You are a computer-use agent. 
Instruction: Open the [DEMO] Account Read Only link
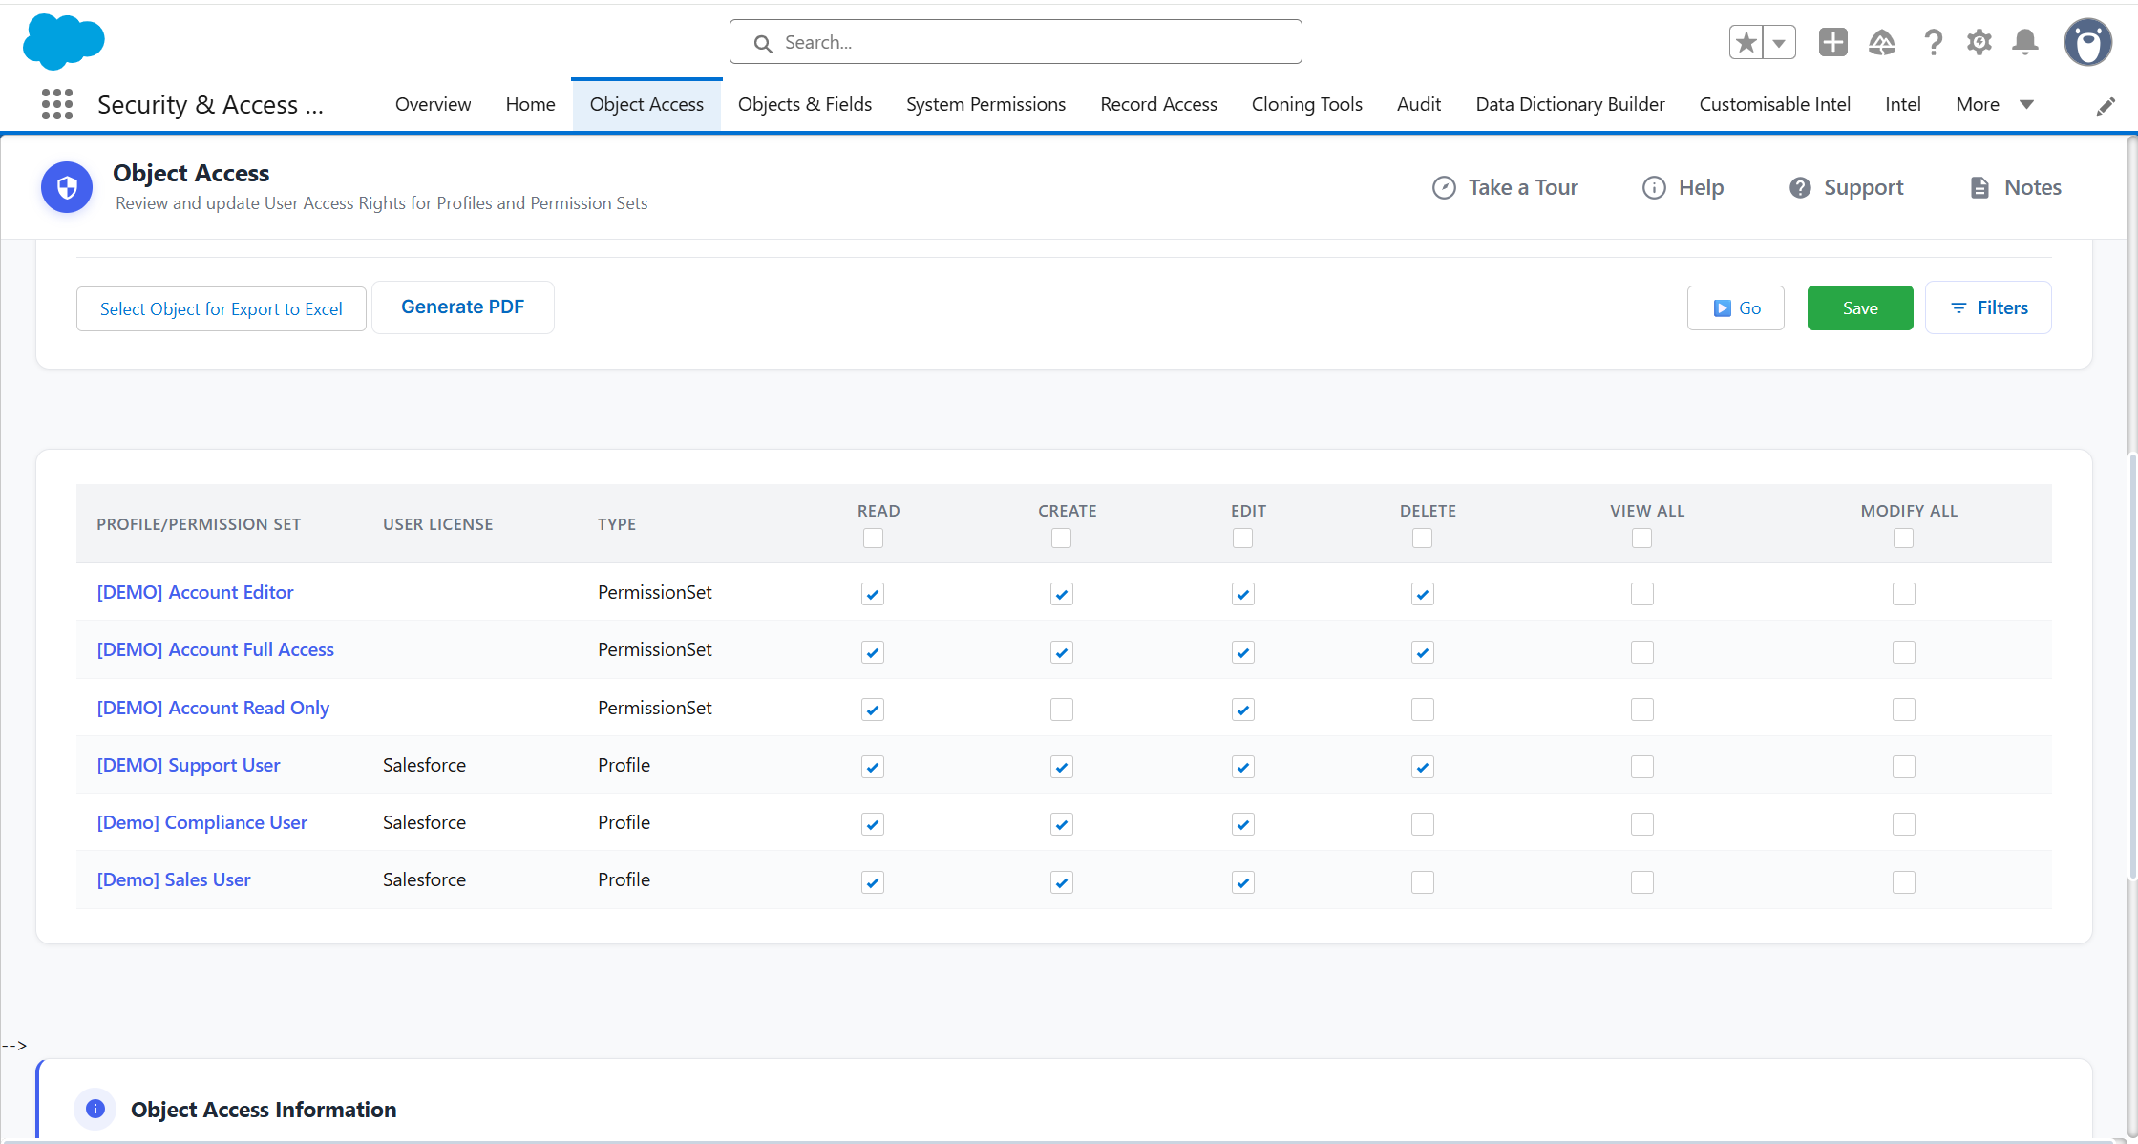213,708
